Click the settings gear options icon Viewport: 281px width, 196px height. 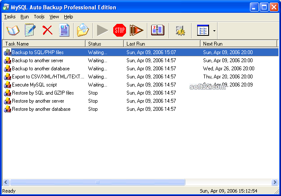180,31
